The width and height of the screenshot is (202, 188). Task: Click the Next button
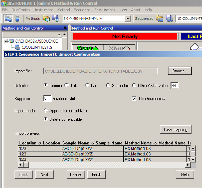(x=44, y=174)
